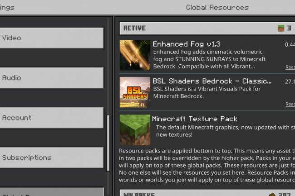Image resolution: width=295 pixels, height=196 pixels.
Task: Collapse the ACTIVE packs section header
Action: (207, 28)
